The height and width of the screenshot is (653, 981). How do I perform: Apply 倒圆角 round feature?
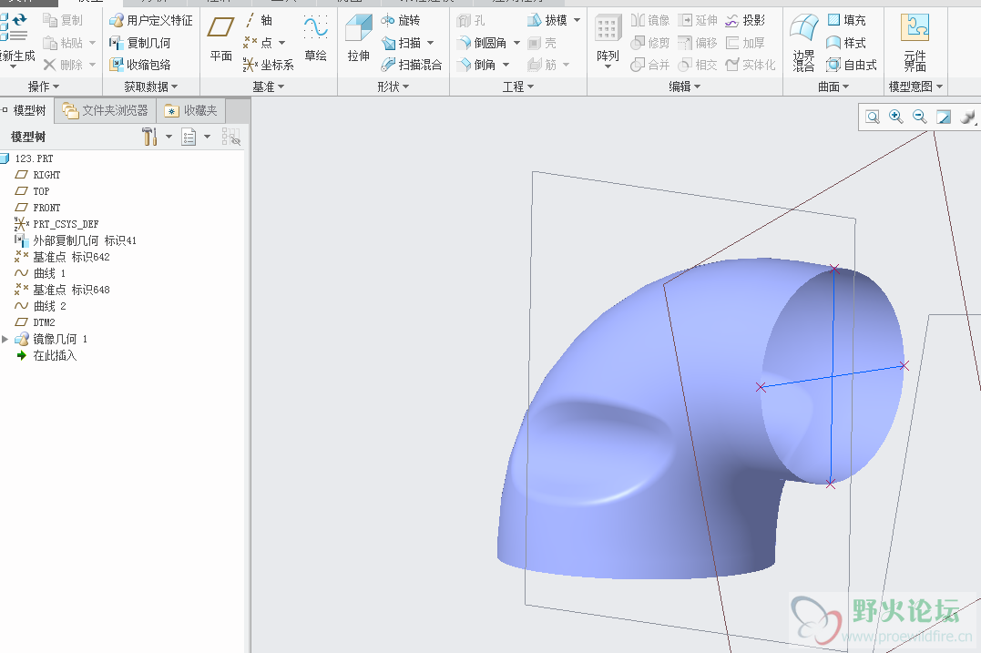click(x=482, y=43)
